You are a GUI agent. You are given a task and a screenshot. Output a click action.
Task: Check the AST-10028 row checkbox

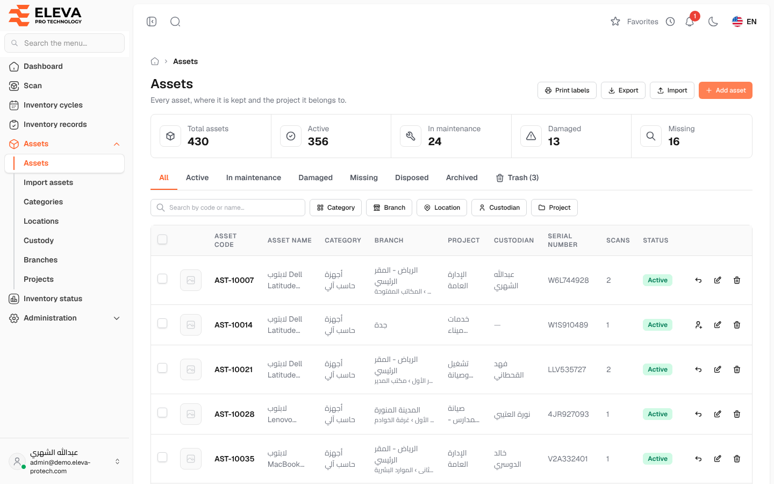[162, 412]
